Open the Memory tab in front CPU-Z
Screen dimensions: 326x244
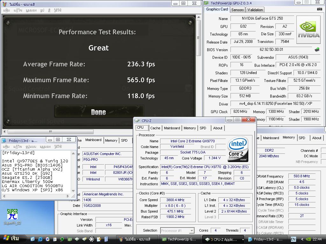[x=190, y=128]
